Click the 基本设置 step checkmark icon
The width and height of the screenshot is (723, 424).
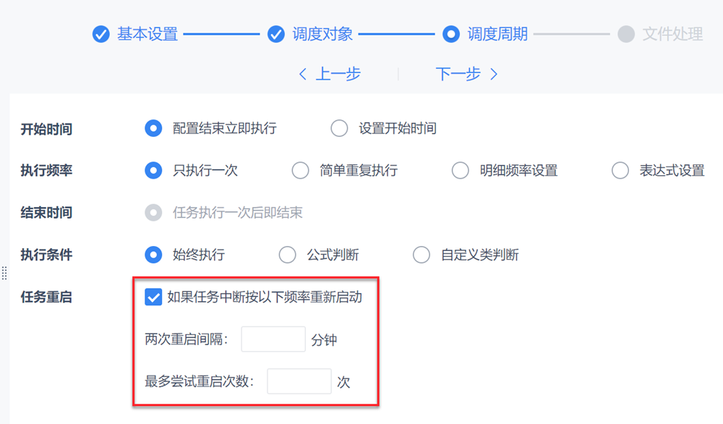pyautogui.click(x=100, y=34)
